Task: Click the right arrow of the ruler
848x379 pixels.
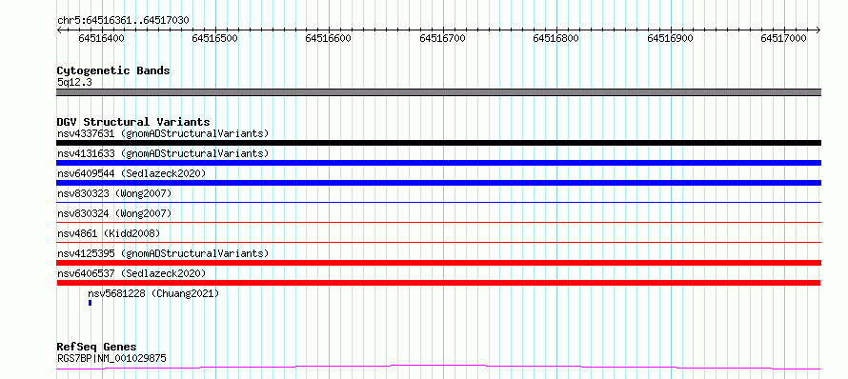Action: [818, 30]
